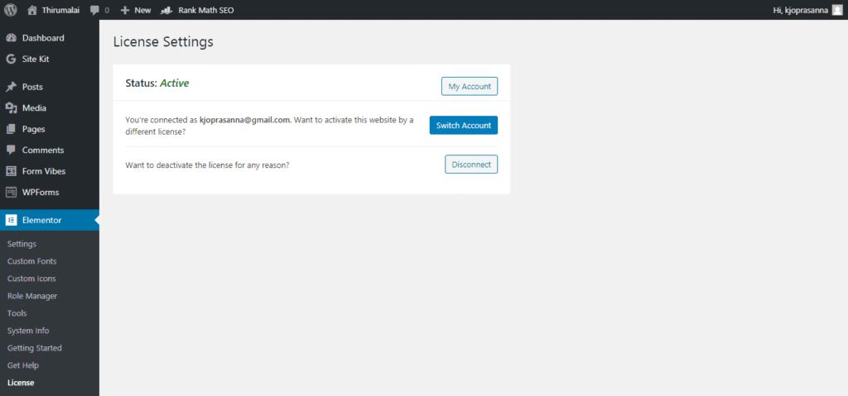Click New in the admin bar
The height and width of the screenshot is (396, 848).
(x=142, y=10)
